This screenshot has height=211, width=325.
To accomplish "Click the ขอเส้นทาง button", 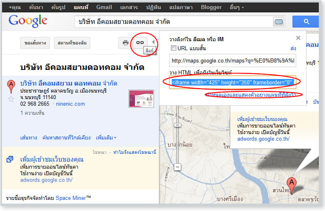I will point(35,43).
